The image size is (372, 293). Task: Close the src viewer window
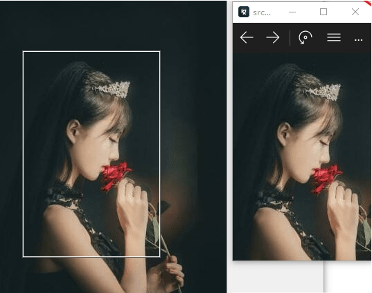point(355,12)
